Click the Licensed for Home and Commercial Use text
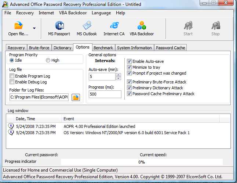Screen dimensions: 237x183 [60, 170]
